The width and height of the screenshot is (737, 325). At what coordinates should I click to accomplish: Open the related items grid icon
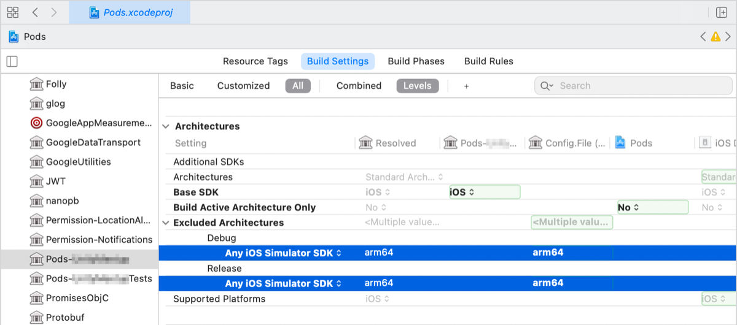(x=13, y=12)
